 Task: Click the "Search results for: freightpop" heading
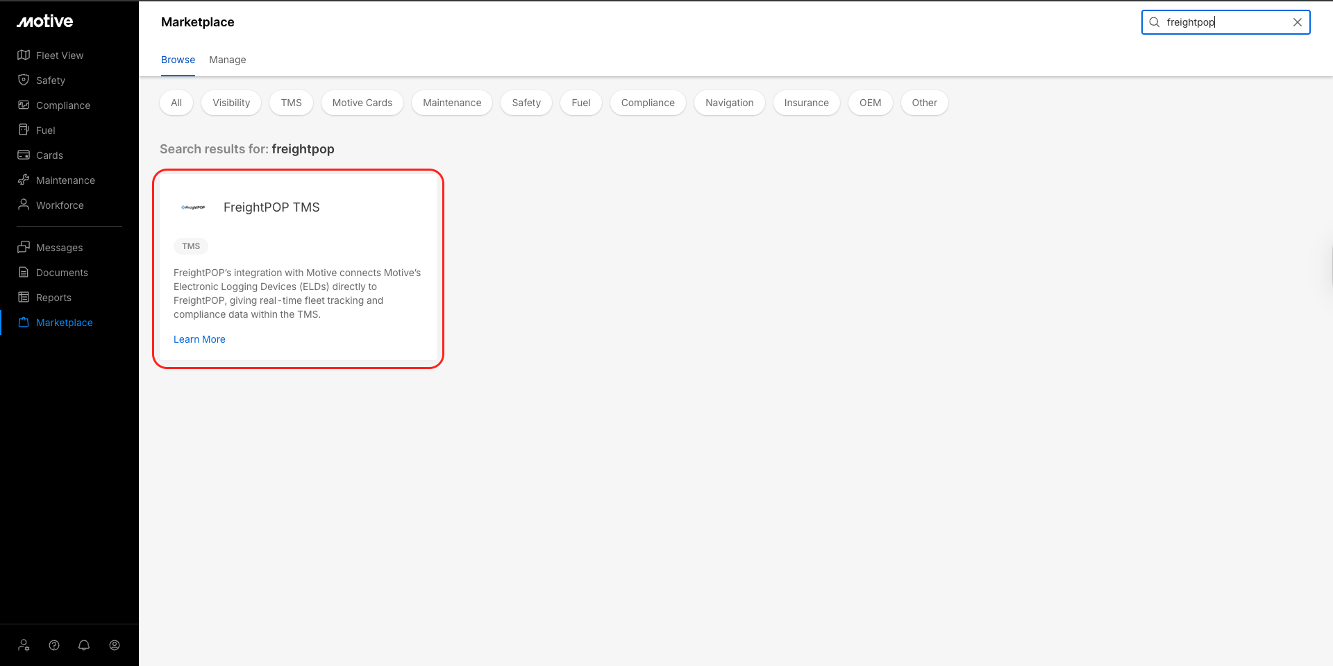[x=247, y=149]
